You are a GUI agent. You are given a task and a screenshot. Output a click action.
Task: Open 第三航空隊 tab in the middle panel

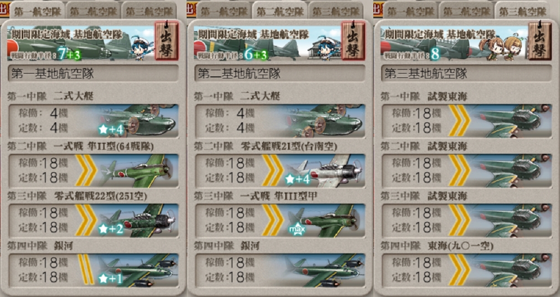click(x=335, y=11)
